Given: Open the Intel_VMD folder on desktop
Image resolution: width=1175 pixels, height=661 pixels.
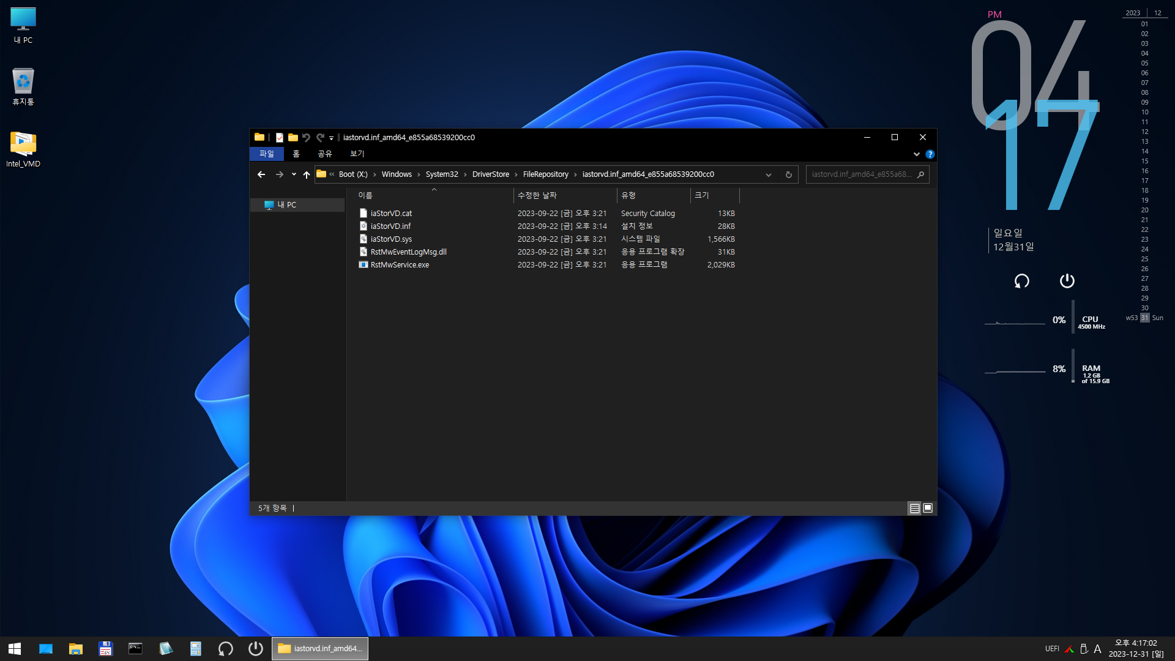Looking at the screenshot, I should pos(23,149).
